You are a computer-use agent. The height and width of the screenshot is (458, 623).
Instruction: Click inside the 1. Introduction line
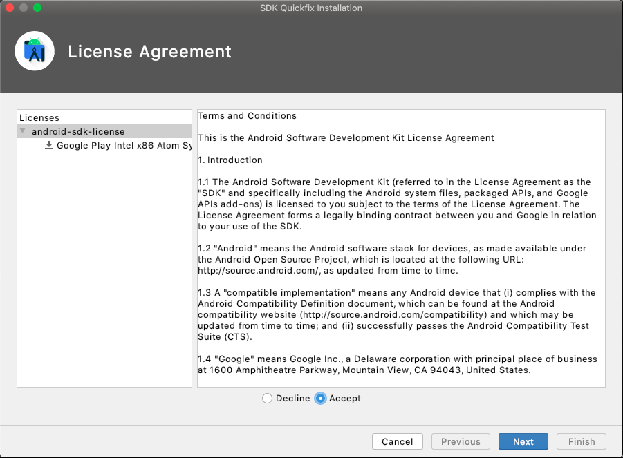coord(230,160)
